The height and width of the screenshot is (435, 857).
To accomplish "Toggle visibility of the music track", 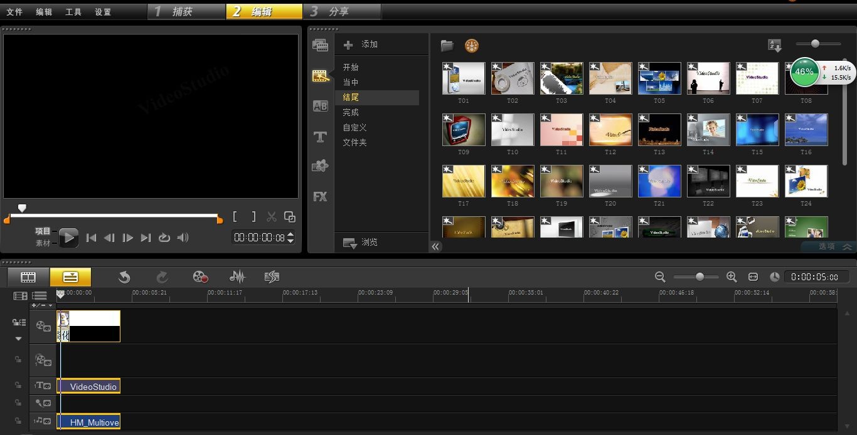I will coord(47,421).
